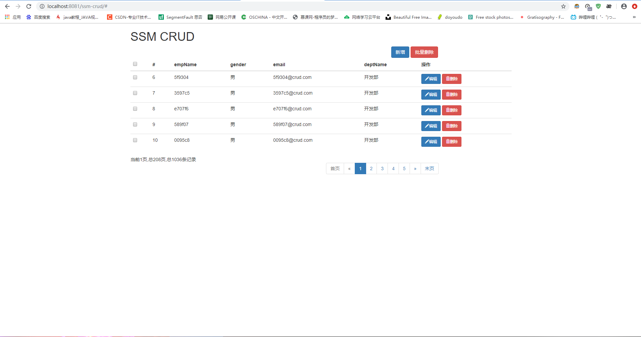Open the 网易公开课 bookmark
The height and width of the screenshot is (337, 641).
pyautogui.click(x=221, y=17)
